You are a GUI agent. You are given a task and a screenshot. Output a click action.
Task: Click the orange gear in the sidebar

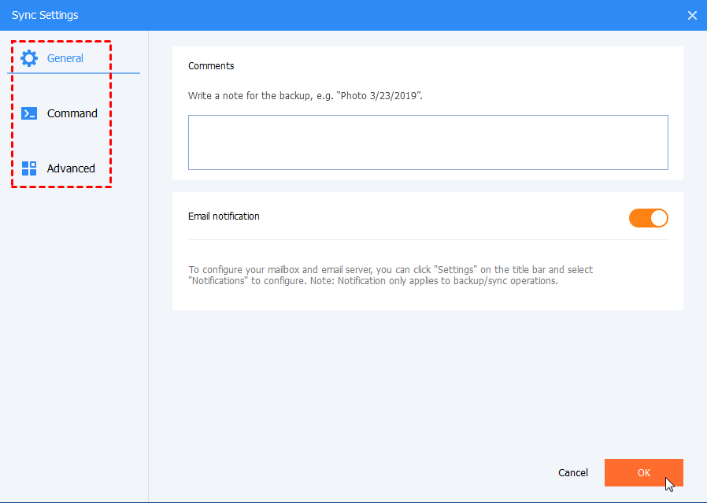[29, 57]
